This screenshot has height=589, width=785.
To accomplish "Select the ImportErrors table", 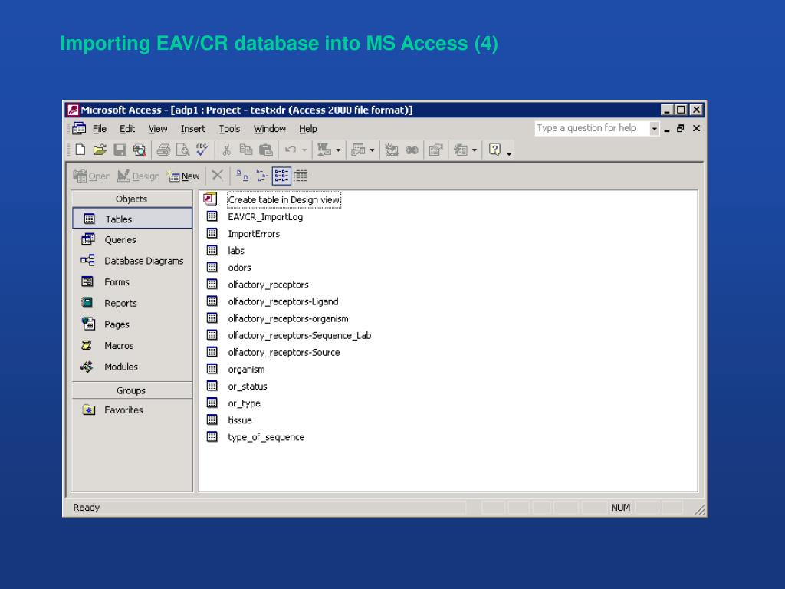I will pyautogui.click(x=253, y=233).
